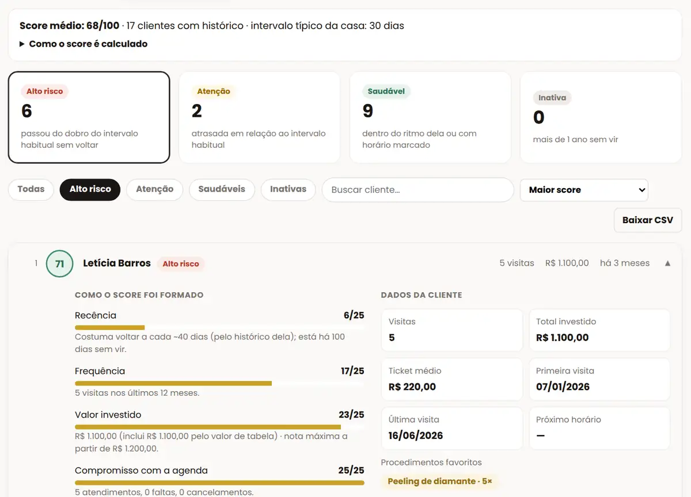Select the Inativa summary card
Viewport: 691px width, 497px height.
point(601,117)
